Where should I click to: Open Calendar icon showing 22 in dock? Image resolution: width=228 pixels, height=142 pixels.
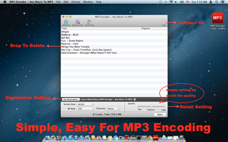click(x=99, y=138)
